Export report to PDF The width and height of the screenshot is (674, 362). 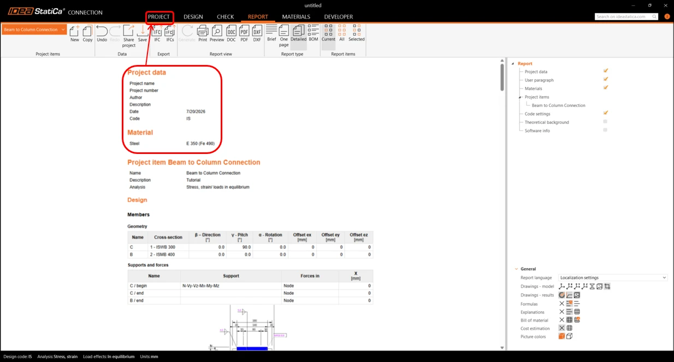(x=244, y=33)
